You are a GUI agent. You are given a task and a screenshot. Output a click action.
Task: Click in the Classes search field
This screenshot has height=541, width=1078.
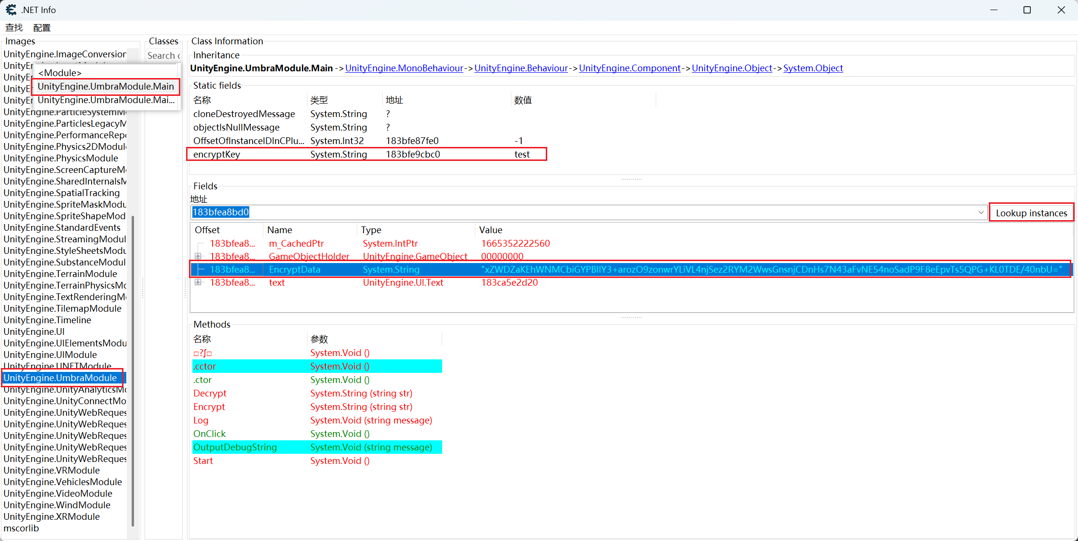[163, 55]
